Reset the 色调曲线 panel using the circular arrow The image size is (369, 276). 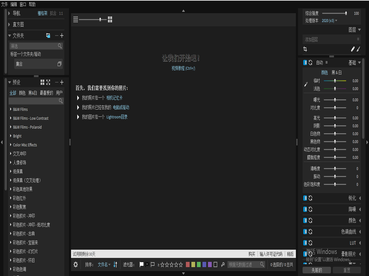[310, 232]
